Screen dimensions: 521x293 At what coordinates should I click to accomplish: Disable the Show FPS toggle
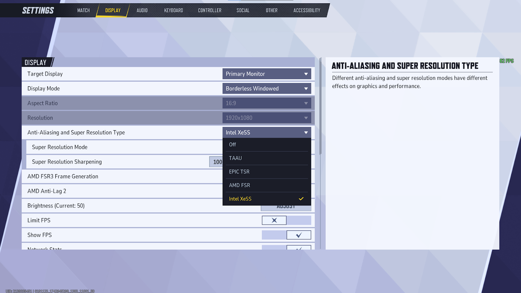(286, 235)
